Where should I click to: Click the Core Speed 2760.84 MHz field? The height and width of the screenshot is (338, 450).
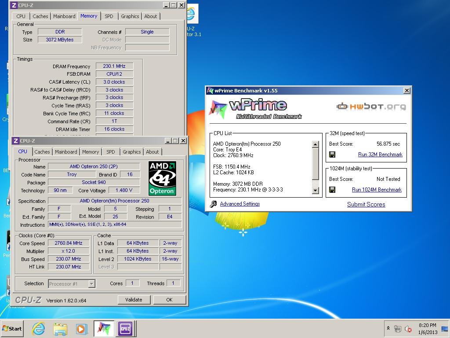pos(68,243)
